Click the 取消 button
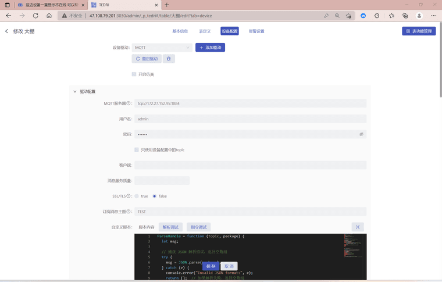 [x=229, y=266]
